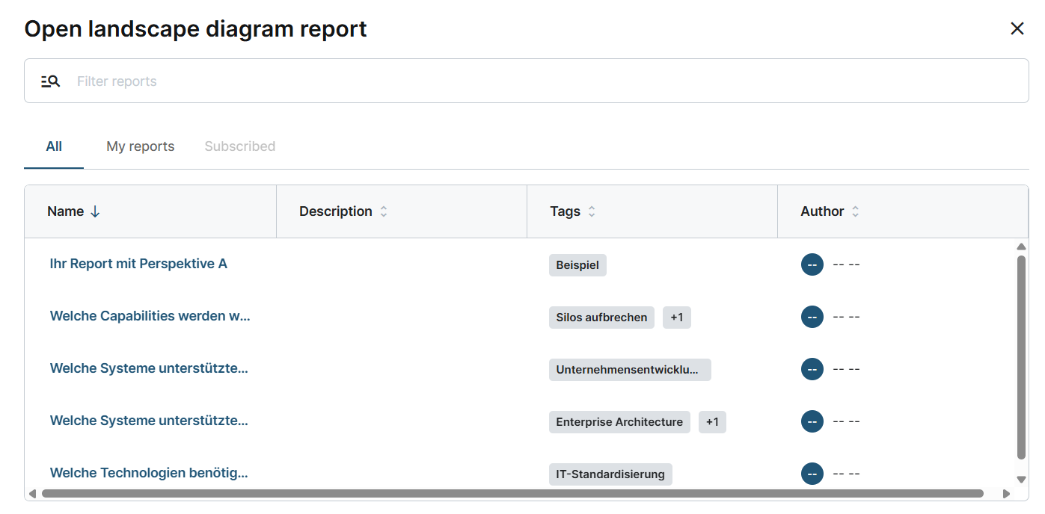Switch to the My reports tab
Screen dimensions: 1045x514
(x=140, y=146)
